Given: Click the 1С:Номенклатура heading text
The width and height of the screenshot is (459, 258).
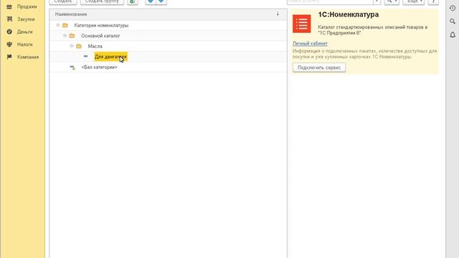Looking at the screenshot, I should click(349, 14).
